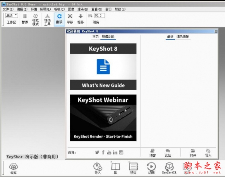
Task: Open the 查看 menu
Action: click(x=97, y=9)
